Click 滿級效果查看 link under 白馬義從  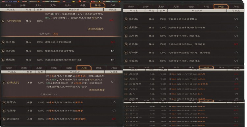pos(97,90)
